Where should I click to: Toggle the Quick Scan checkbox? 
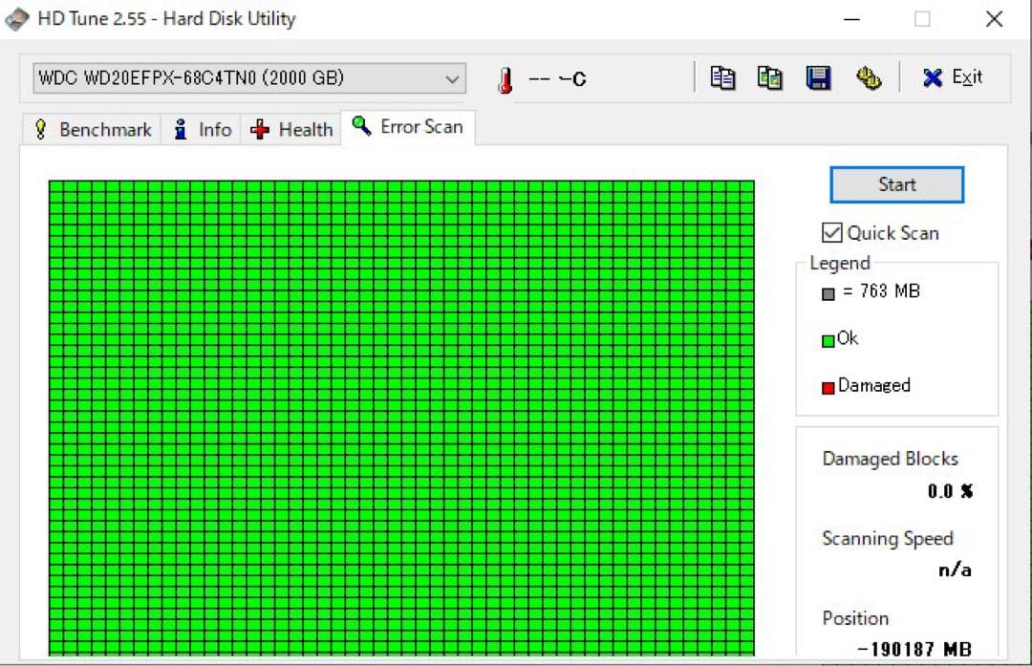click(832, 232)
